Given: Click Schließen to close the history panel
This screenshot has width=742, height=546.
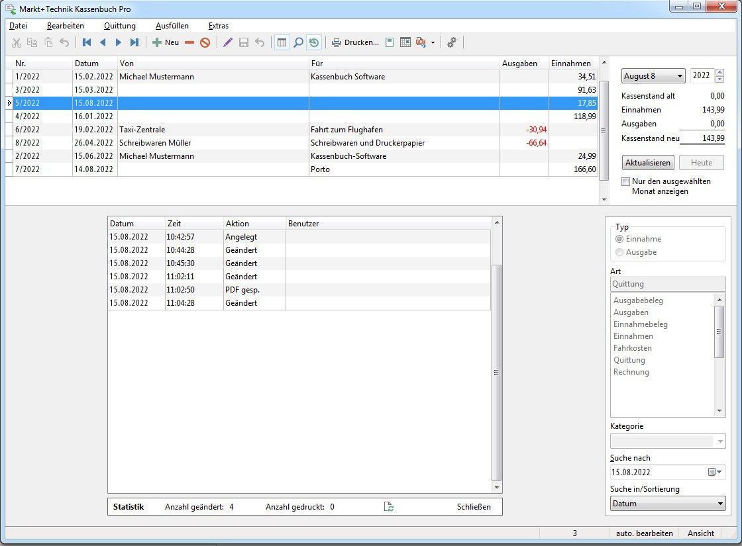Looking at the screenshot, I should [x=474, y=507].
